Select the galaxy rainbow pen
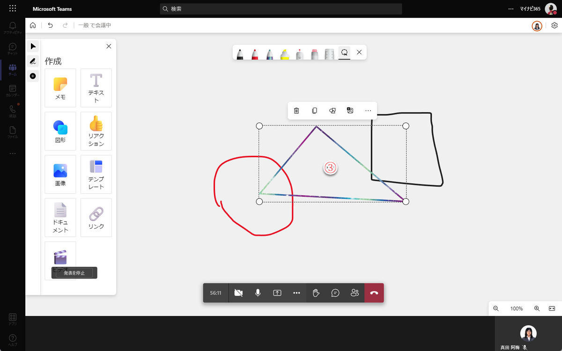The image size is (562, 351). point(270,53)
